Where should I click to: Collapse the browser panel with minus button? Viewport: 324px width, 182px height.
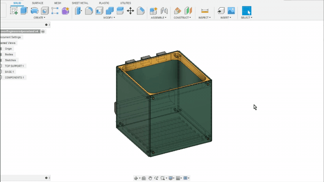(x=46, y=25)
